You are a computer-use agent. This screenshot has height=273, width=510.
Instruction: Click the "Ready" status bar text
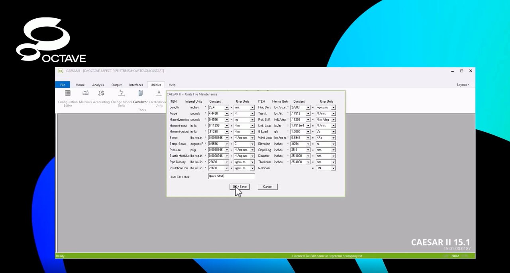[60, 256]
